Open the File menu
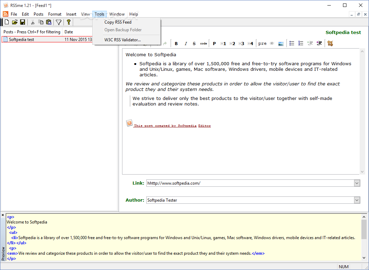The image size is (369, 270). pyautogui.click(x=14, y=14)
